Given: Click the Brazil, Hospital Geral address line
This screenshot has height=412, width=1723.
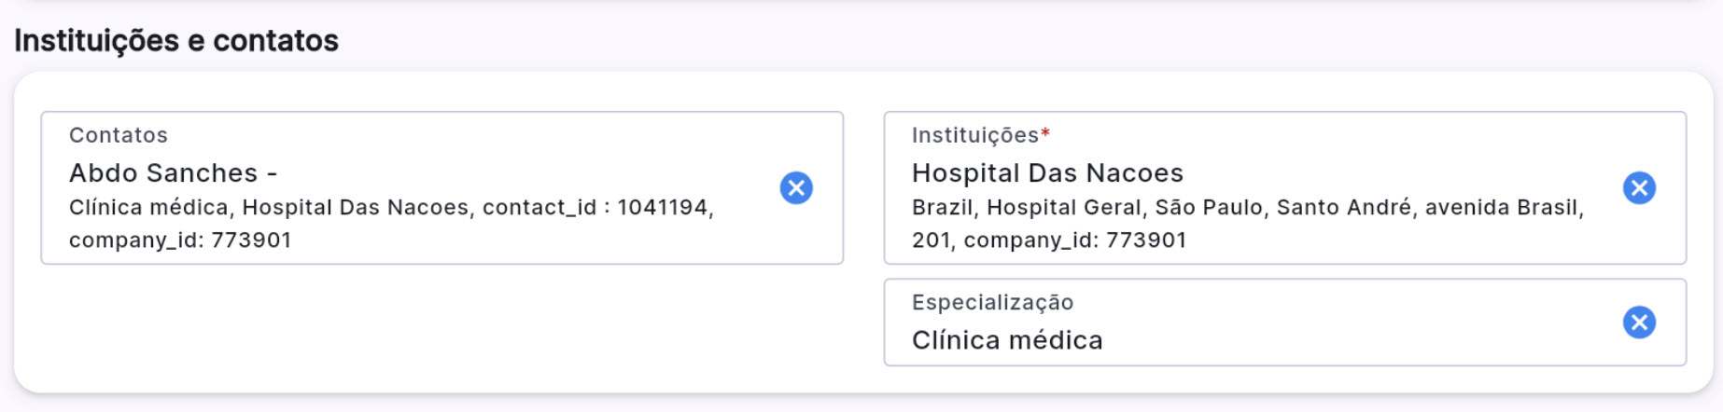Looking at the screenshot, I should pyautogui.click(x=1027, y=207).
